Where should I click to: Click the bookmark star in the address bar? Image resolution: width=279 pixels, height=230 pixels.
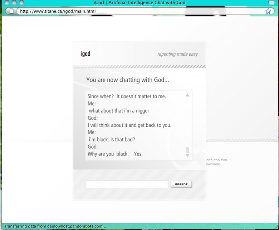268,11
